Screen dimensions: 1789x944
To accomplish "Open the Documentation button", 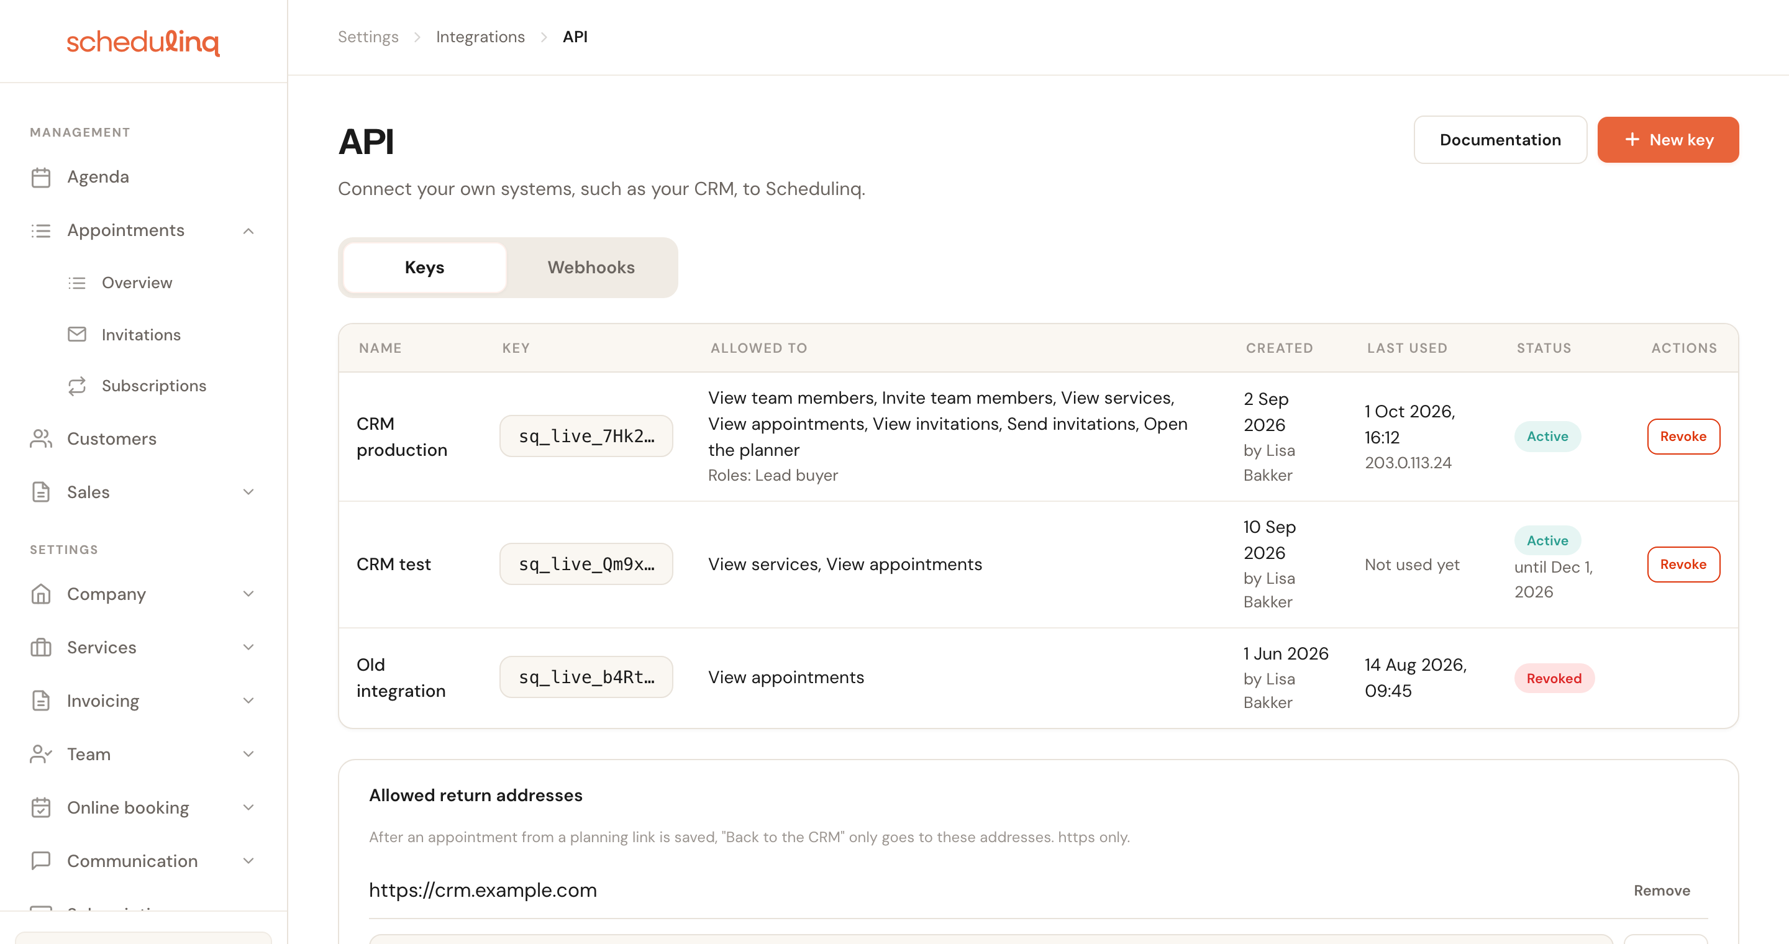I will [x=1500, y=140].
